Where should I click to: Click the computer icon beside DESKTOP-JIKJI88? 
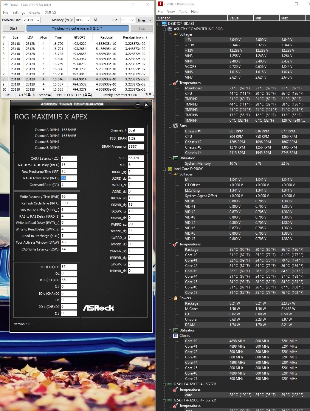[x=164, y=23]
